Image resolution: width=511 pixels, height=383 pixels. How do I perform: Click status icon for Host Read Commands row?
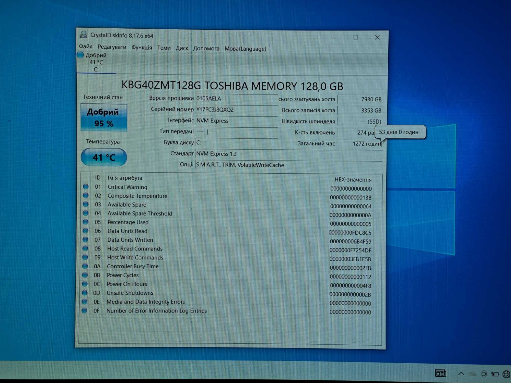(85, 248)
